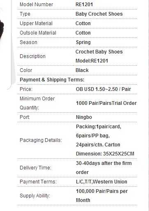This screenshot has height=211, width=149.
Task: Click the Black color value
Action: pyautogui.click(x=82, y=70)
